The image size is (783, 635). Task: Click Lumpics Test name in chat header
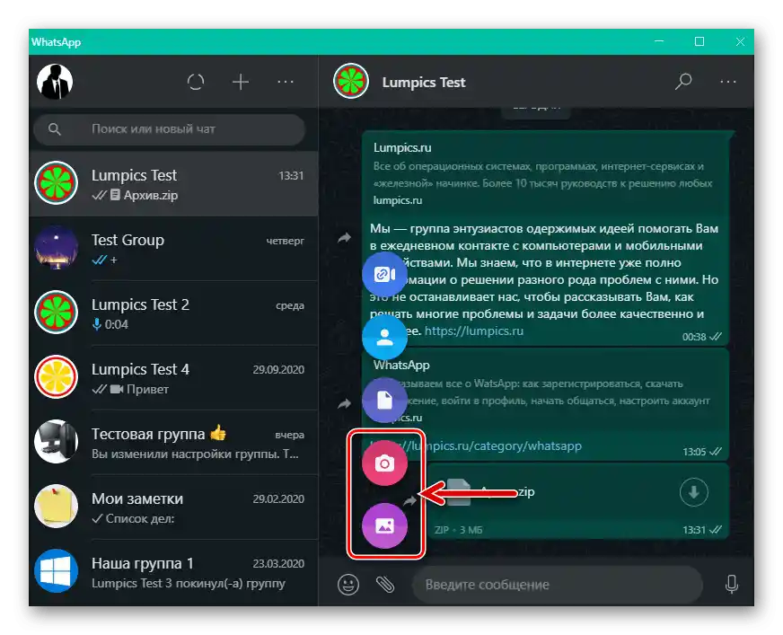point(424,83)
